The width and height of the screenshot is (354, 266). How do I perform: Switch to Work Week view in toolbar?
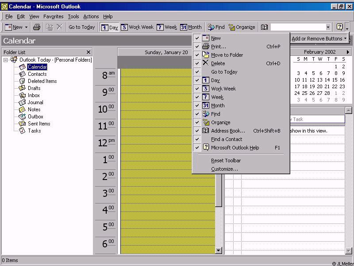[137, 27]
